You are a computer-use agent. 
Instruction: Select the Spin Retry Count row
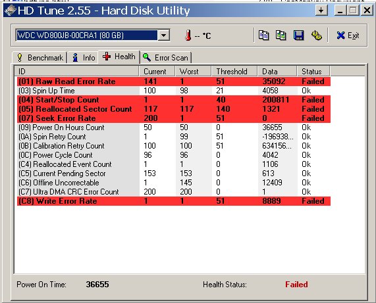[x=174, y=137]
